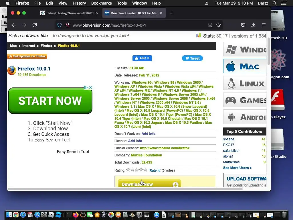Viewport: 293px width, 220px height.
Task: Open the Firefox hamburger menu
Action: pyautogui.click(x=264, y=25)
